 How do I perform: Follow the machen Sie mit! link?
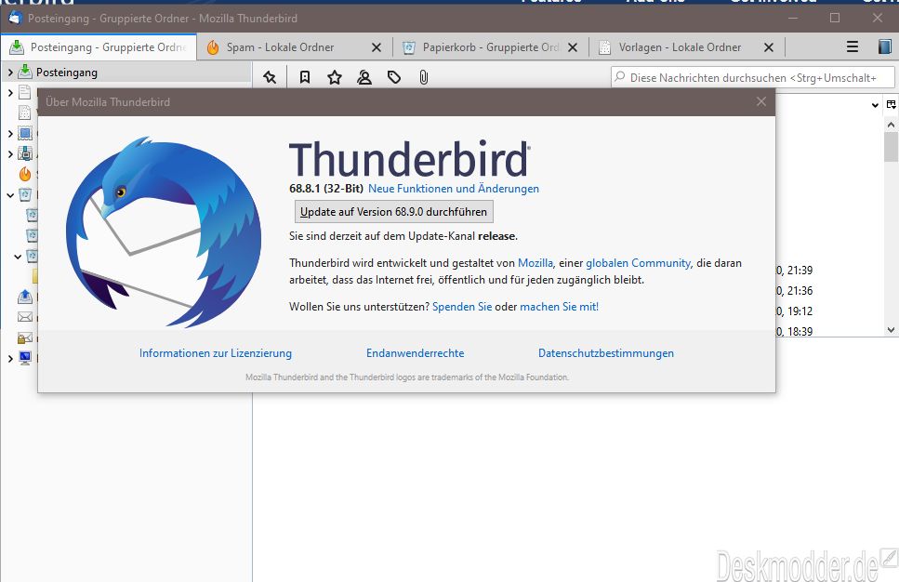point(559,307)
